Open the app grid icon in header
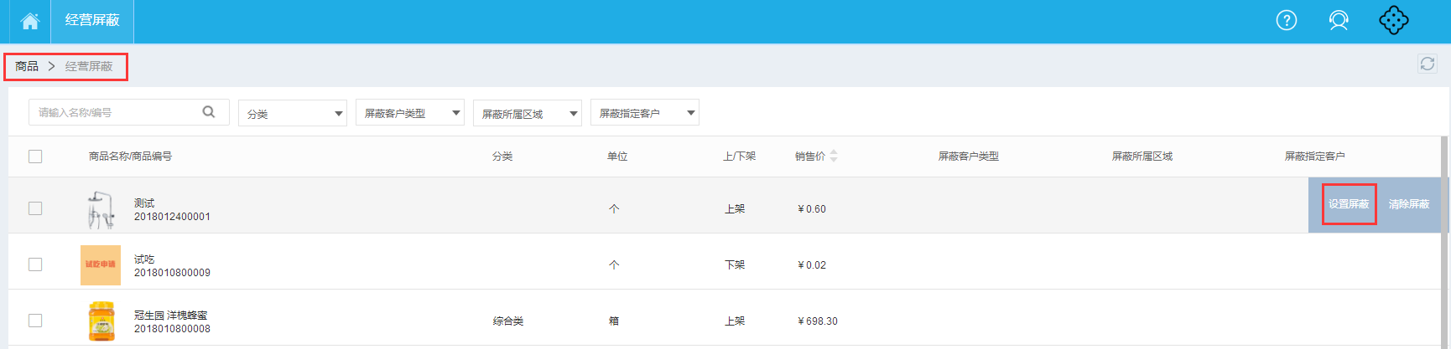This screenshot has width=1451, height=349. point(1393,20)
